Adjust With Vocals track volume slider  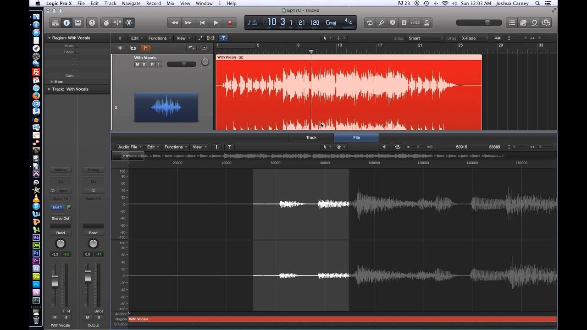pos(183,64)
